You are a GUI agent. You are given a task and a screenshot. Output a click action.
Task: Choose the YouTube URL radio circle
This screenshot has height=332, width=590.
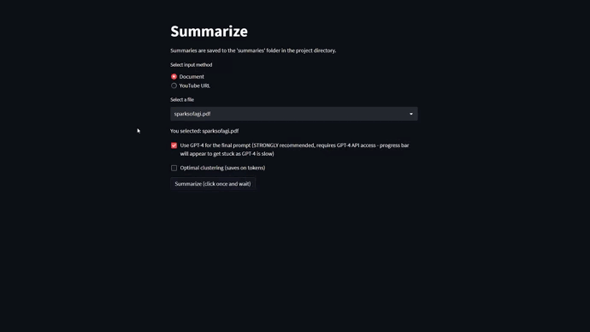point(174,86)
